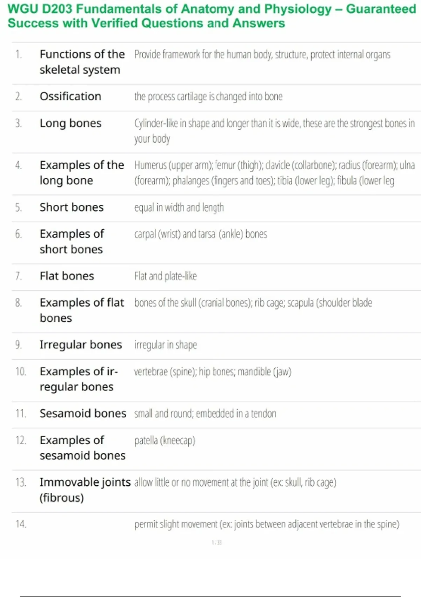Click the "Sesamoid bones" term
The height and width of the screenshot is (597, 421).
[83, 414]
